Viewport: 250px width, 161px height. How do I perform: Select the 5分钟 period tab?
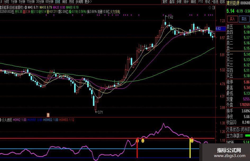[22, 2]
